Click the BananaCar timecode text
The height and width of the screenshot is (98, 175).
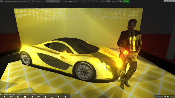point(23,94)
